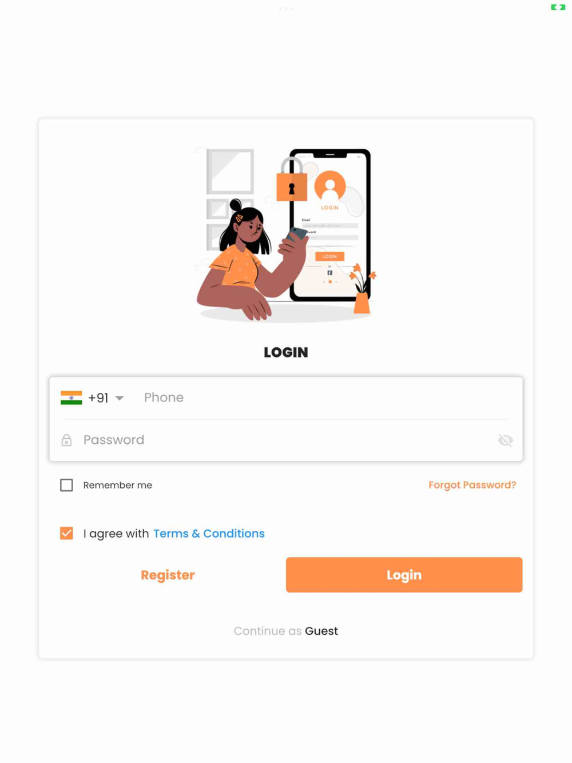This screenshot has height=763, width=572.
Task: Uncheck the I agree checkbox
Action: (x=66, y=533)
